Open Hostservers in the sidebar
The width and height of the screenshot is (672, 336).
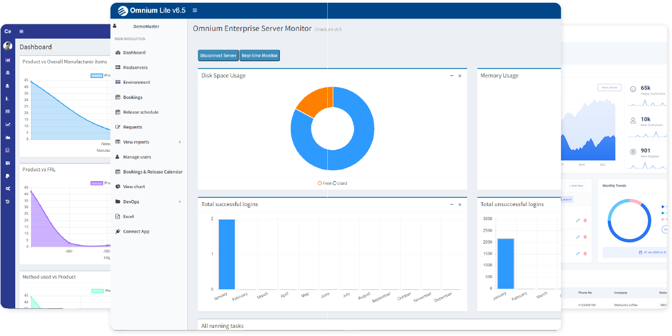pos(135,67)
